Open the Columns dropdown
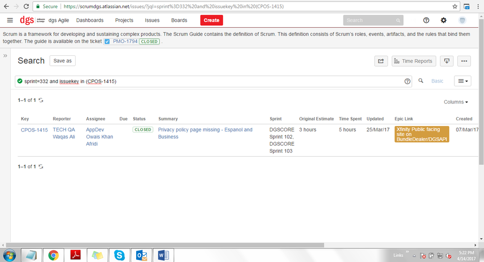Screen dimensions: 484x262 [455, 102]
